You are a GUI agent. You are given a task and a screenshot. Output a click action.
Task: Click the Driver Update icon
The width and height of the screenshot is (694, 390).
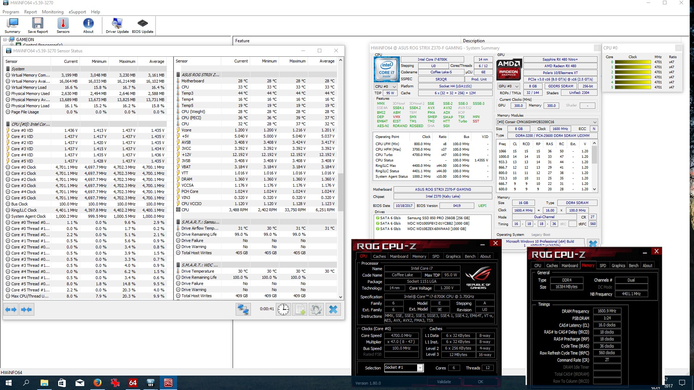[117, 26]
